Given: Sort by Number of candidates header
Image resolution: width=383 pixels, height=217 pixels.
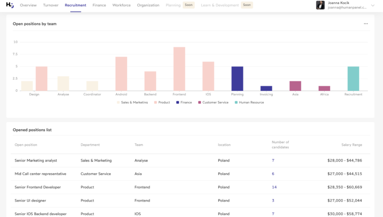Looking at the screenshot, I should (280, 145).
